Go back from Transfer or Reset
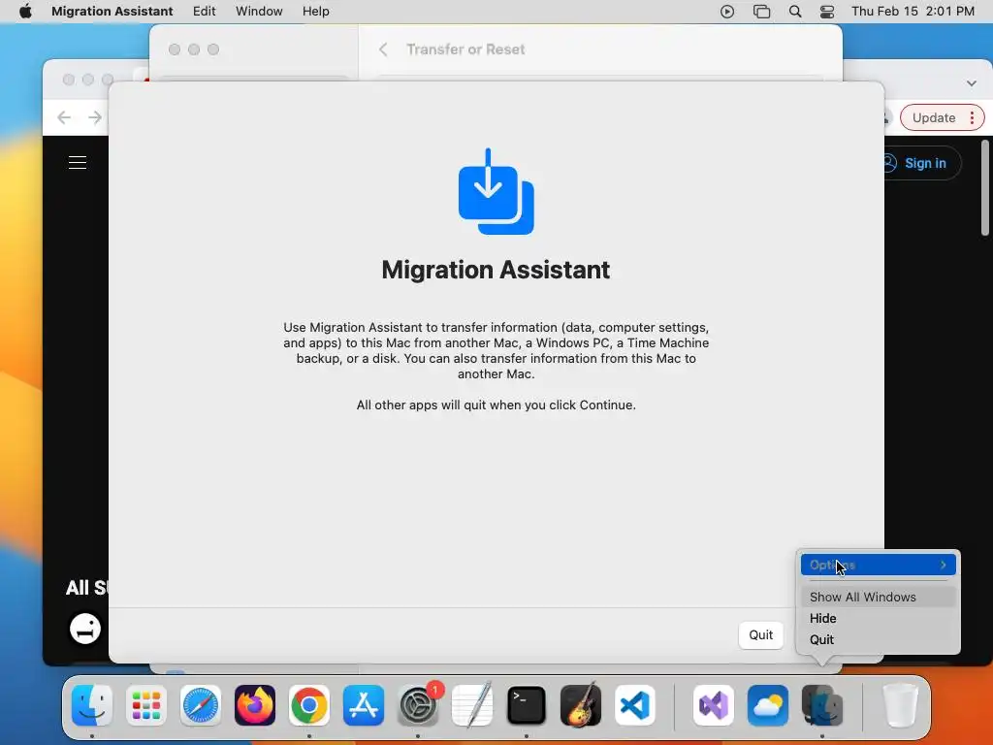 point(383,49)
